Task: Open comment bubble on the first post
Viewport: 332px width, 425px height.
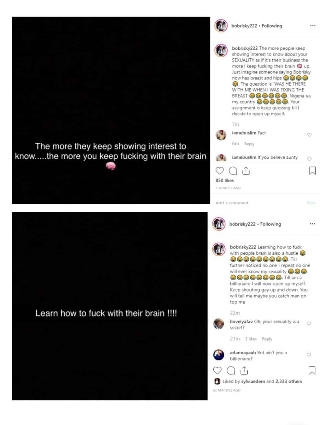Action: (x=233, y=171)
